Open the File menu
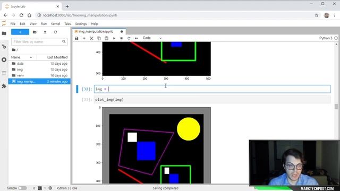The image size is (340, 191). [13, 24]
